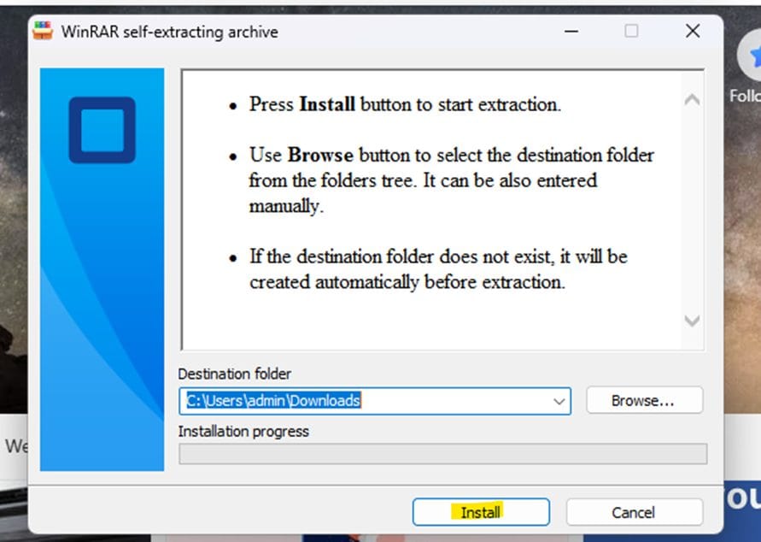This screenshot has width=761, height=542.
Task: Click the Installation progress bar
Action: pos(442,454)
